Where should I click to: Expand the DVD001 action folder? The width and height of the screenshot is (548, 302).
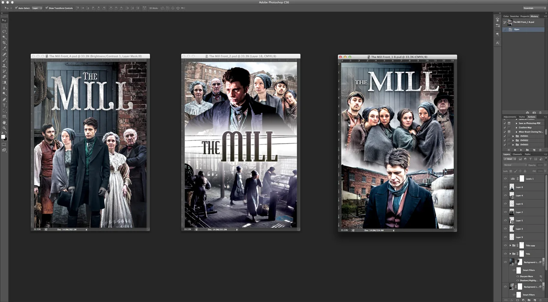point(513,136)
